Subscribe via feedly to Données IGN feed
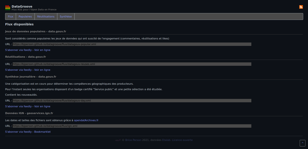 [18, 132]
